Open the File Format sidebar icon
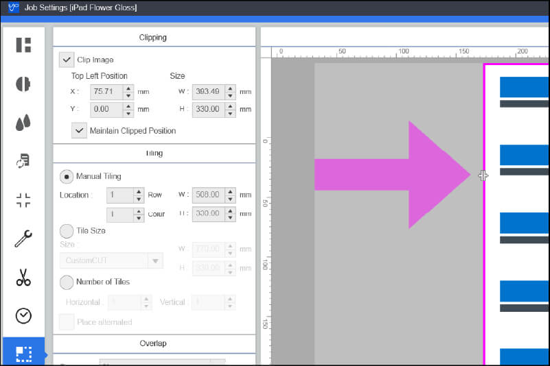The image size is (550, 366). pyautogui.click(x=23, y=161)
